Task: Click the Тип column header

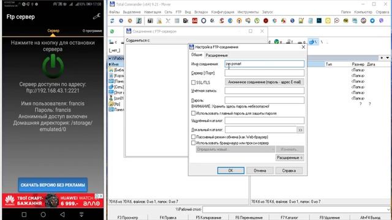Action: [x=329, y=64]
